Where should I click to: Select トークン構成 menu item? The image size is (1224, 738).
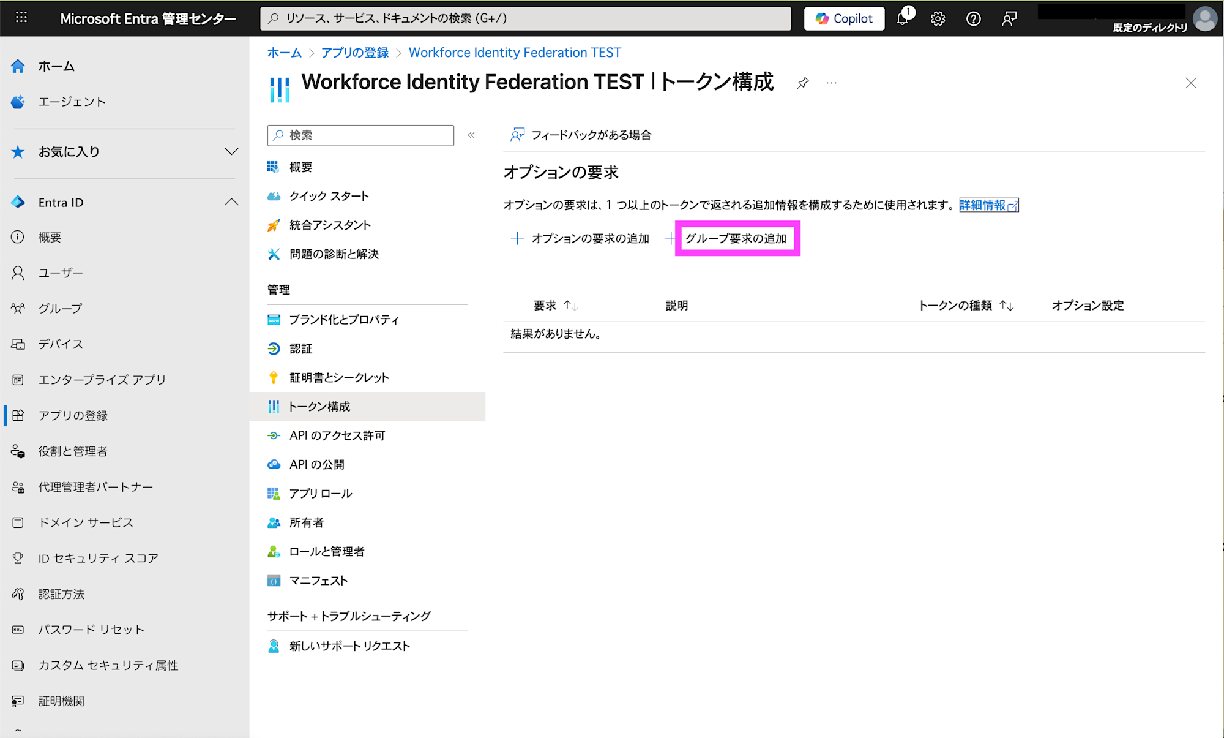tap(367, 407)
